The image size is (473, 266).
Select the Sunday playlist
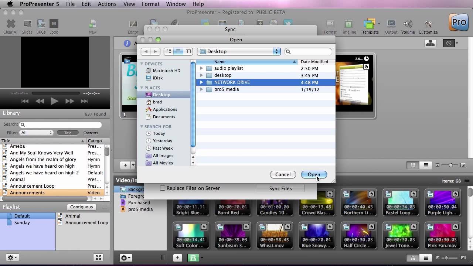22,223
